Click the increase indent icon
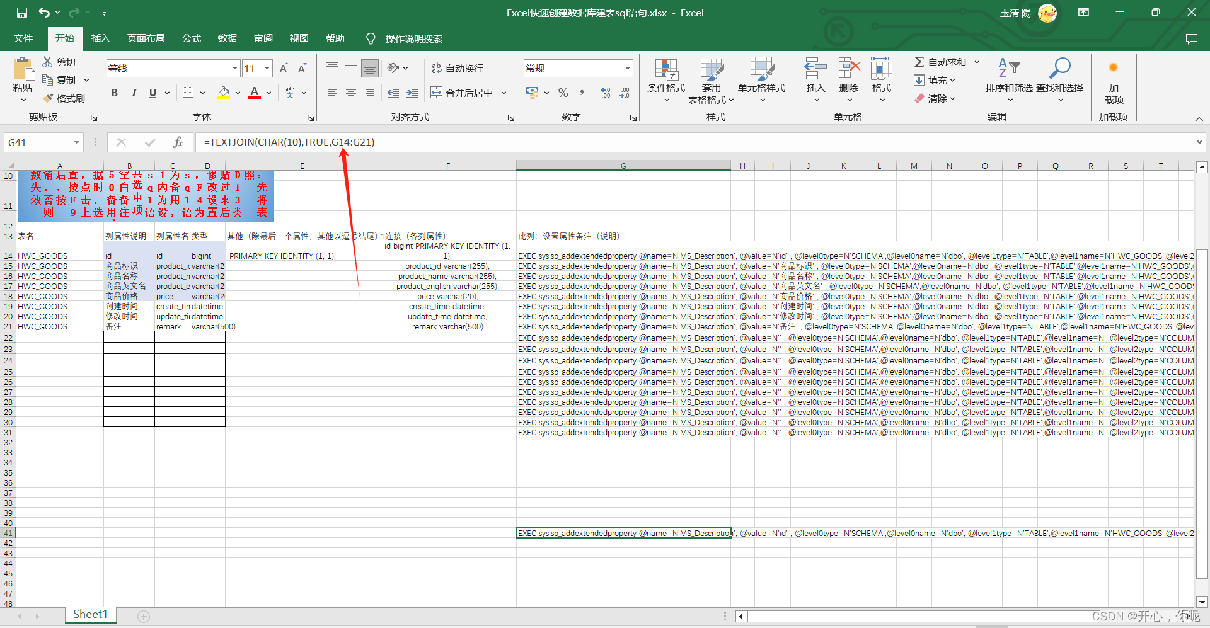Screen dimensions: 1210x628 click(x=412, y=93)
